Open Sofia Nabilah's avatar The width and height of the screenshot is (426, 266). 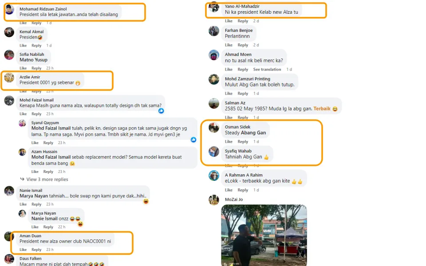pos(9,55)
